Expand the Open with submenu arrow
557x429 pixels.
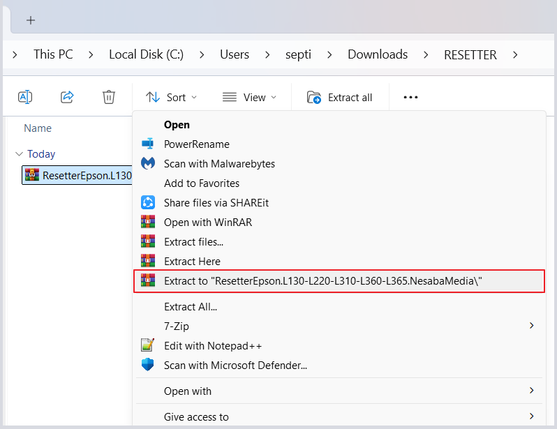pos(531,391)
